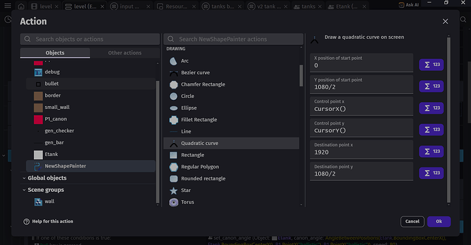471x245 pixels.
Task: Collapse the Global objects section
Action: tap(24, 178)
